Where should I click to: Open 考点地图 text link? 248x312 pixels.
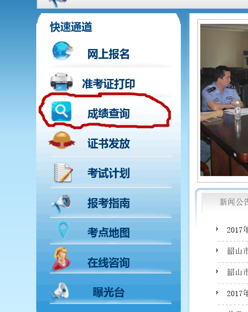click(x=109, y=233)
